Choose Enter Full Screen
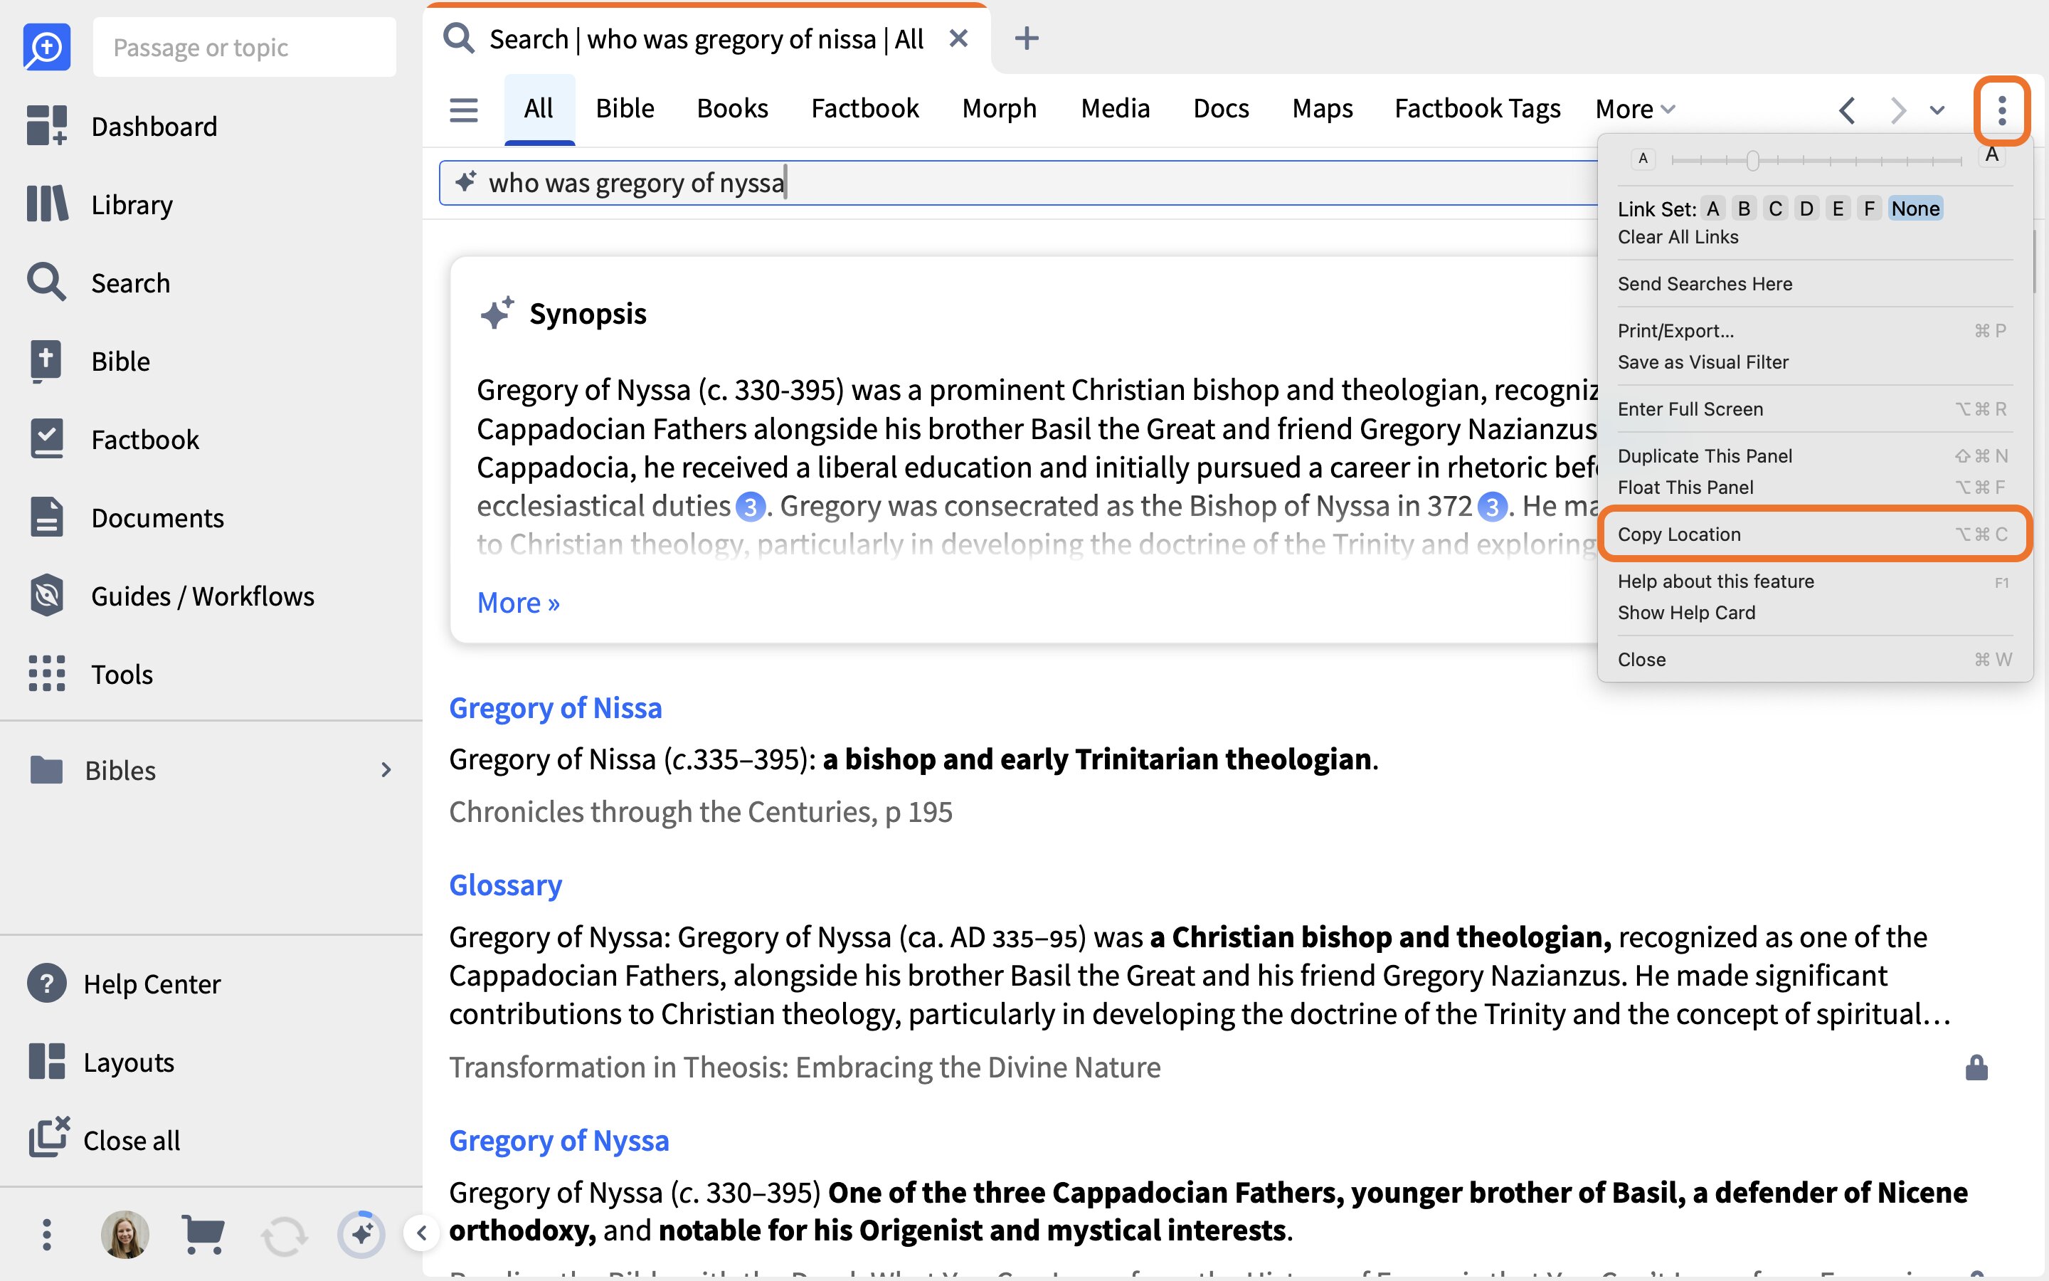 pos(1813,409)
